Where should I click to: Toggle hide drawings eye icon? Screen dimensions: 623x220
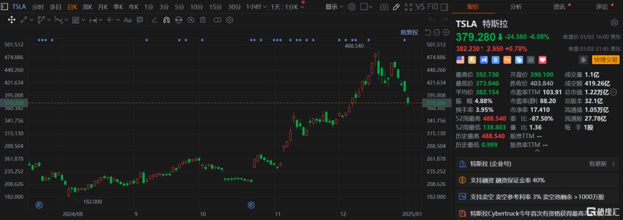191,20
